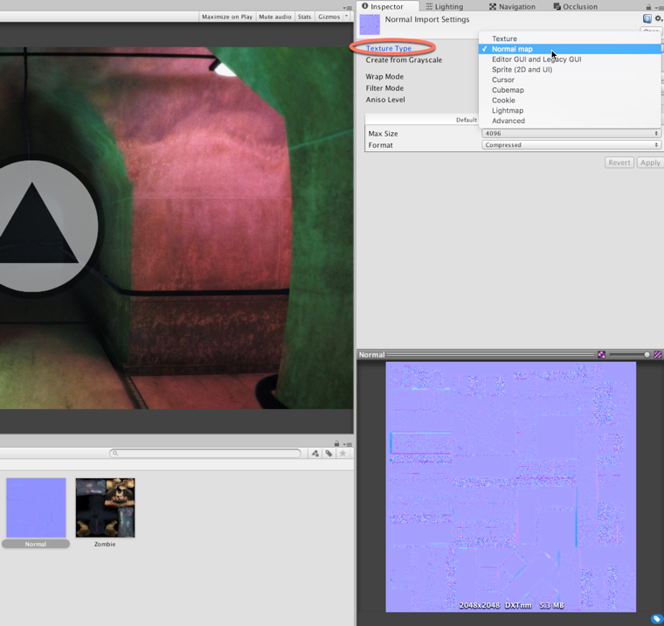Click the Project search by type icon
Image resolution: width=664 pixels, height=626 pixels.
(315, 454)
